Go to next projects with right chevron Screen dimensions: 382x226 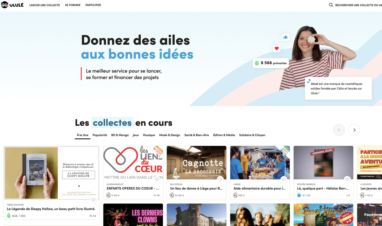tap(354, 130)
